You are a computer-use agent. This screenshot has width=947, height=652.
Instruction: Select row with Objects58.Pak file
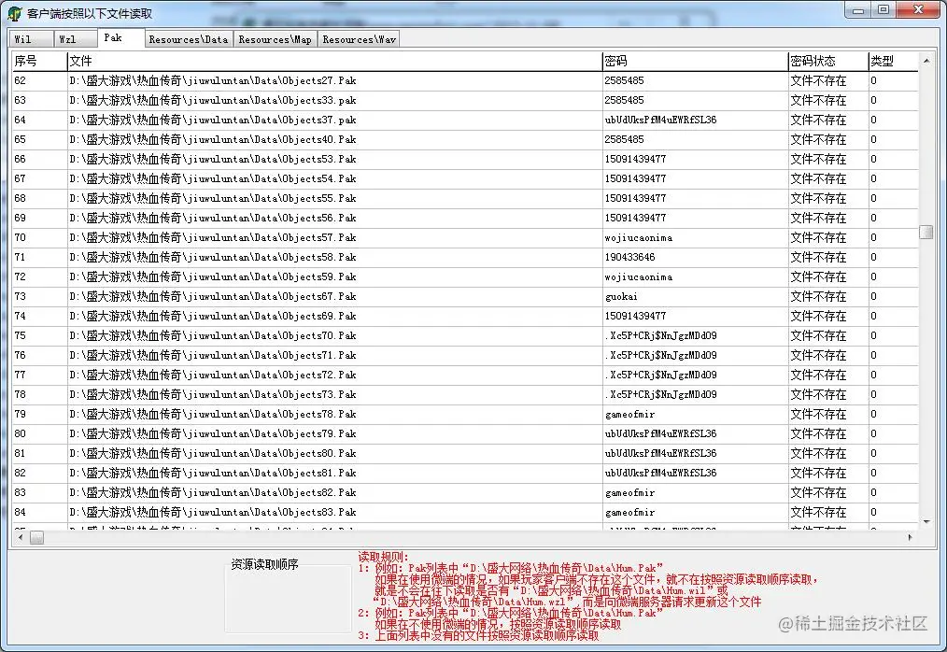pos(465,258)
